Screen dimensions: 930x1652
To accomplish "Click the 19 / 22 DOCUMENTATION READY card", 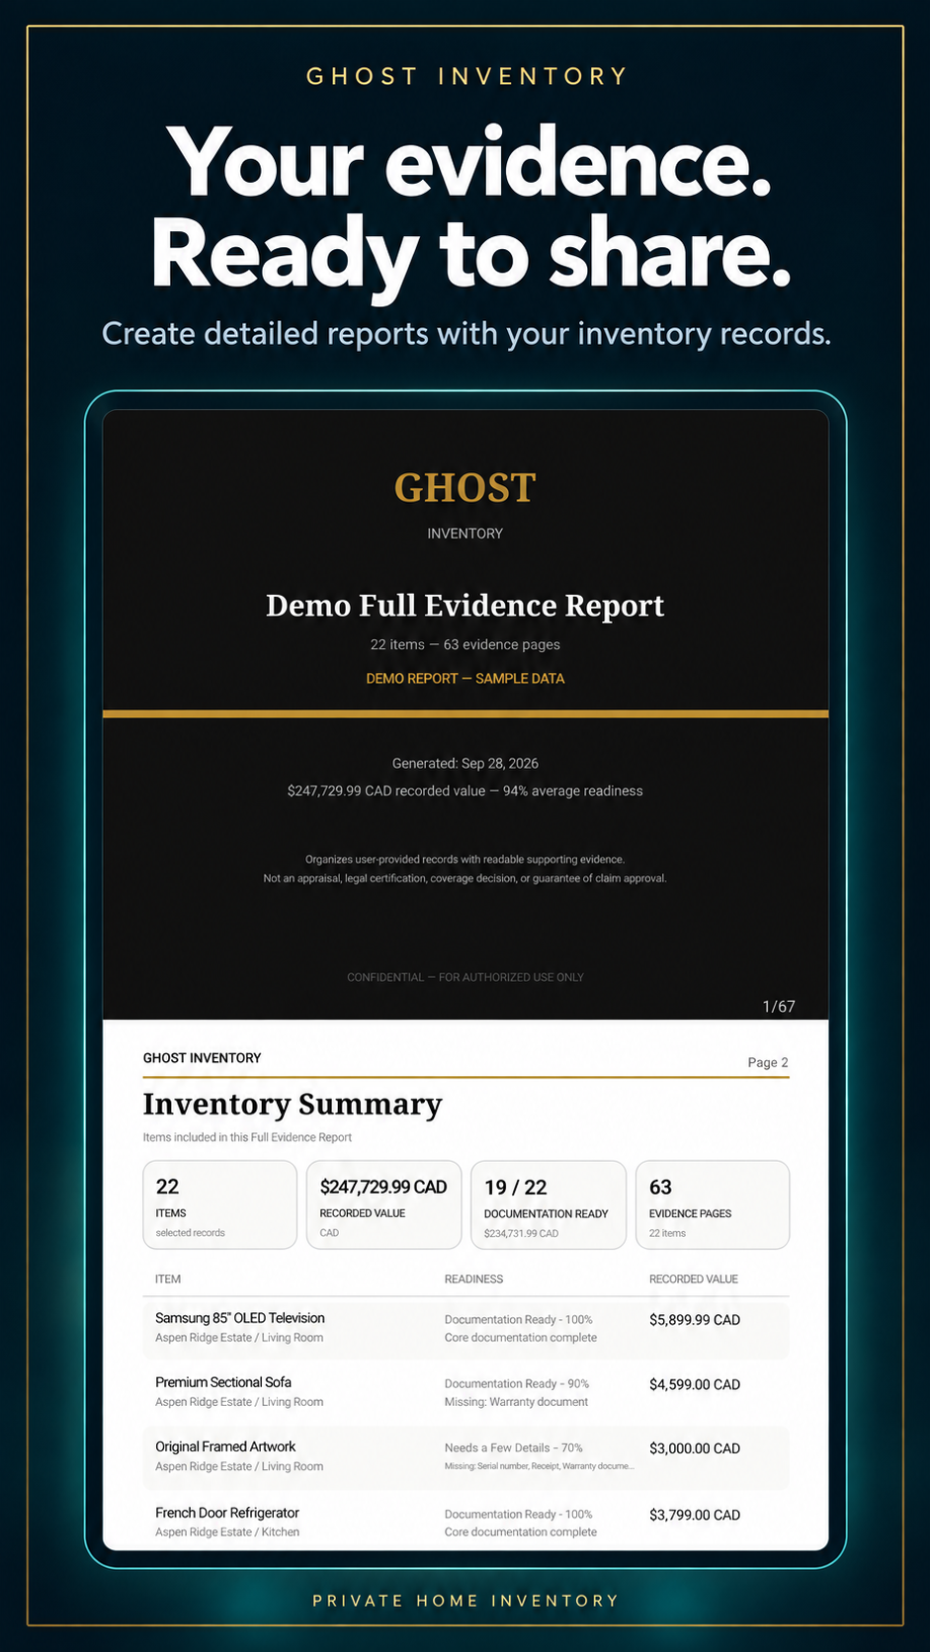I will point(549,1204).
